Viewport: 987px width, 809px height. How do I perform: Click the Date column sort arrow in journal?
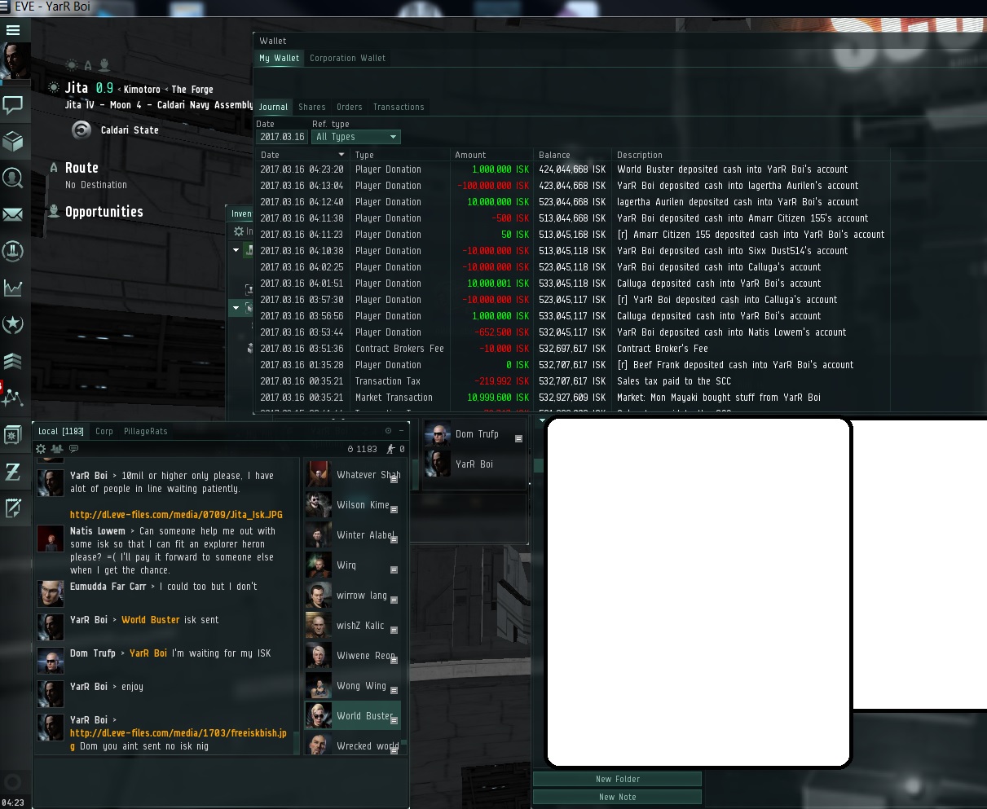pyautogui.click(x=341, y=155)
